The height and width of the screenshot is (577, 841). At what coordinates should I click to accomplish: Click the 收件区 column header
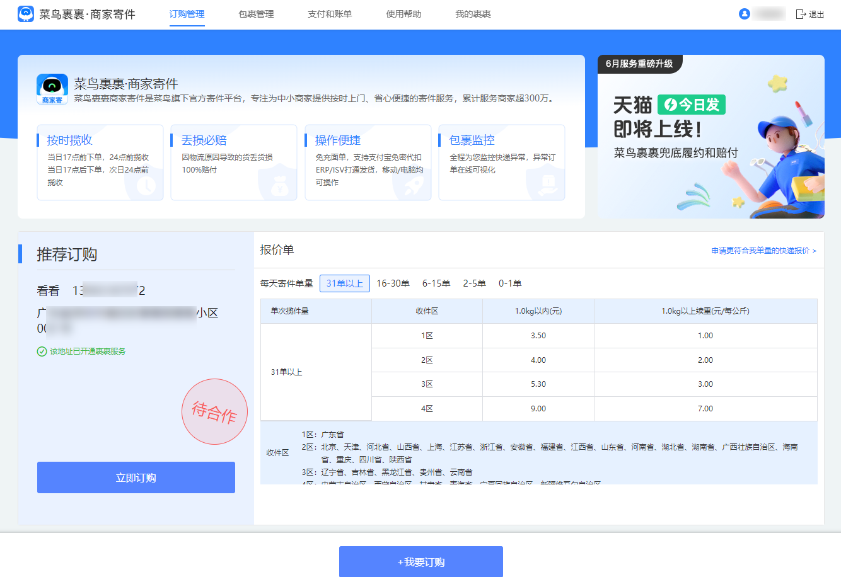[x=427, y=311]
